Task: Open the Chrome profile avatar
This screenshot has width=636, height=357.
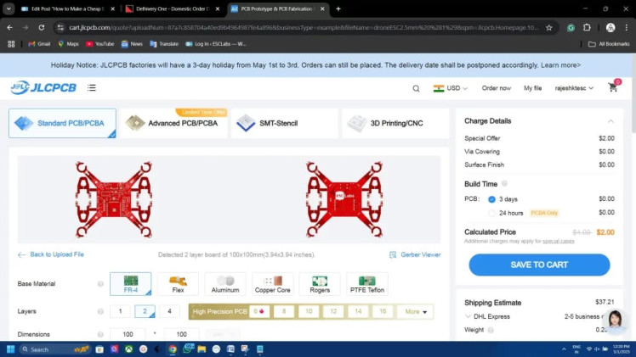Action: 610,27
